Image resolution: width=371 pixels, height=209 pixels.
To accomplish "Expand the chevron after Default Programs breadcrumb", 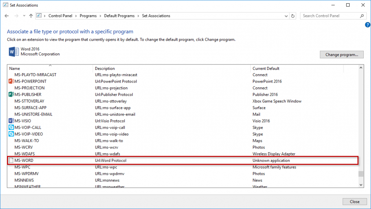I will click(x=138, y=16).
